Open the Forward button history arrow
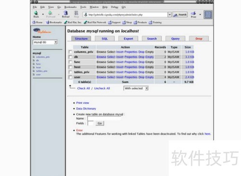This screenshot has width=241, height=176. tap(59, 14)
